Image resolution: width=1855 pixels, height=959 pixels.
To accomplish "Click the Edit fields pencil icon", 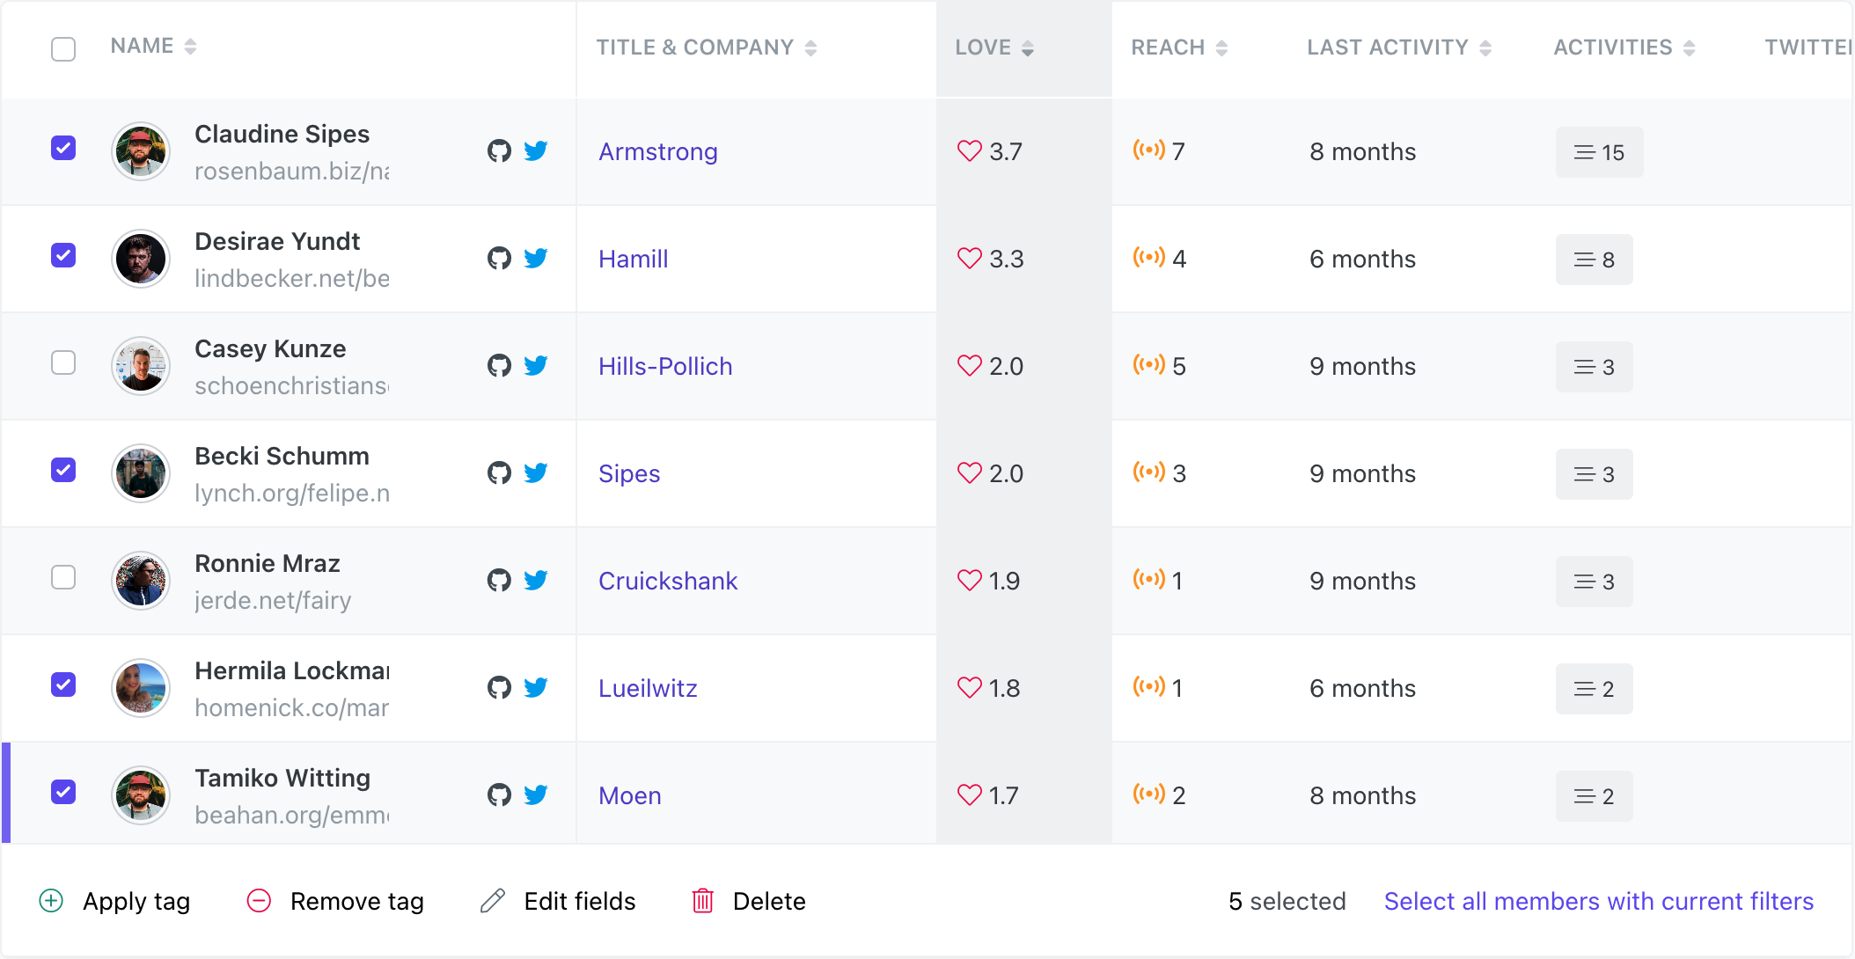I will coord(493,901).
